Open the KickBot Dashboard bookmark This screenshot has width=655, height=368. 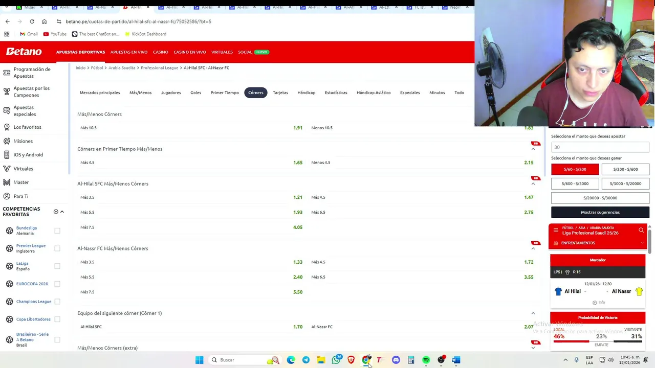(x=145, y=34)
